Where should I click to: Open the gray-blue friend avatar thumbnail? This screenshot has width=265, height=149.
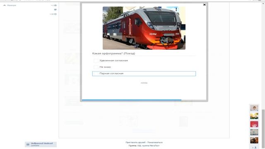[x=254, y=132]
